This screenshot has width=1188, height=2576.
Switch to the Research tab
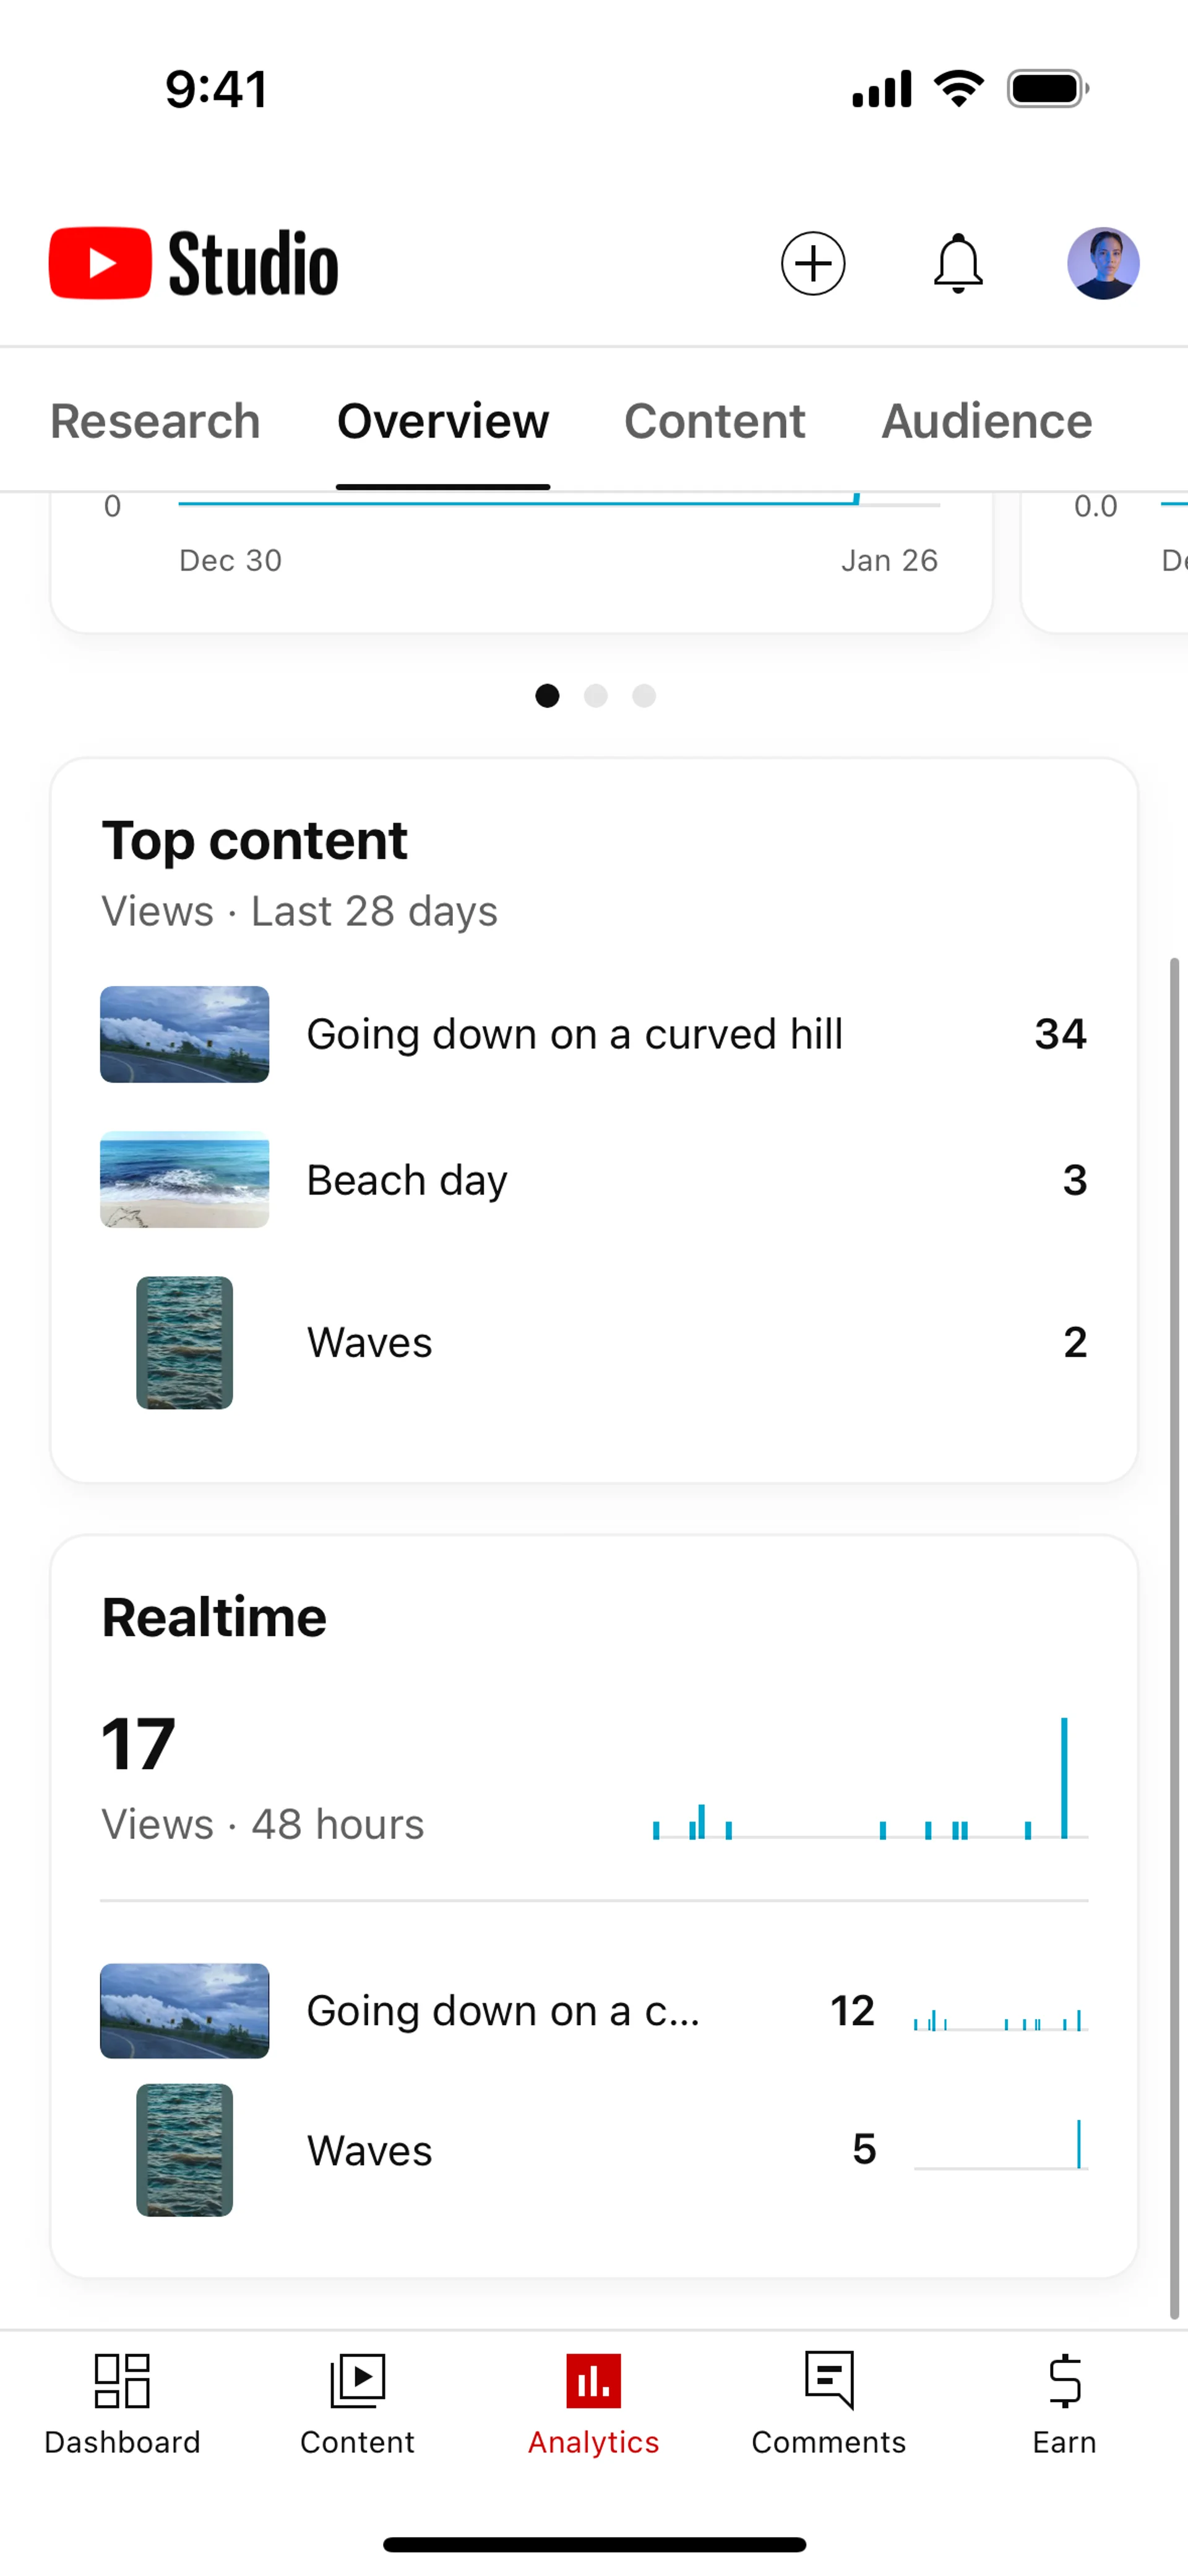(x=155, y=421)
